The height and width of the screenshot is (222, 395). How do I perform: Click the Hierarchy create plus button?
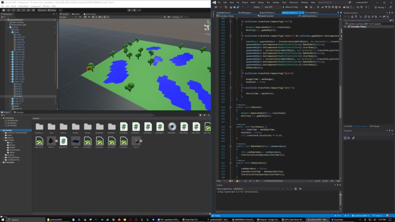tap(2, 17)
